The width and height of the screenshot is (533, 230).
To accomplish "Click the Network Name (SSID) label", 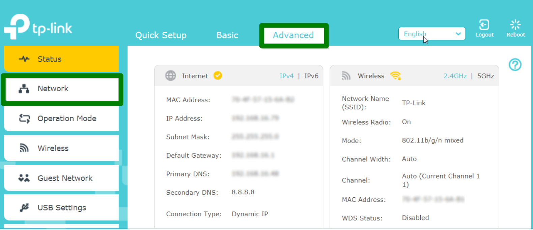I will pyautogui.click(x=365, y=103).
